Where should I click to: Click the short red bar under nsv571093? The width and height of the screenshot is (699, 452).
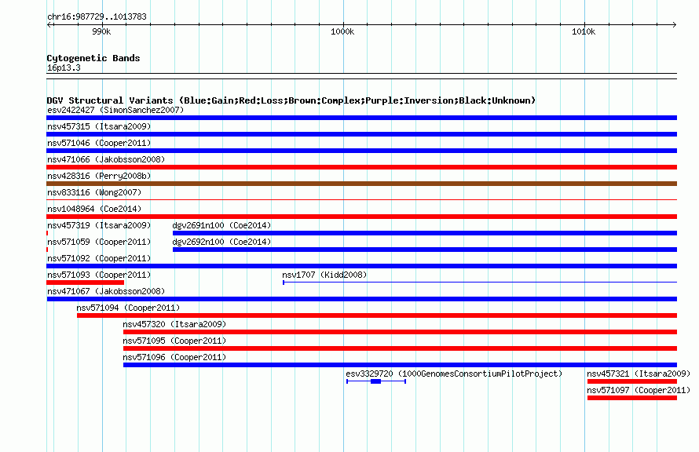(85, 282)
